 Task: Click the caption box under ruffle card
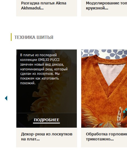(x=47, y=137)
